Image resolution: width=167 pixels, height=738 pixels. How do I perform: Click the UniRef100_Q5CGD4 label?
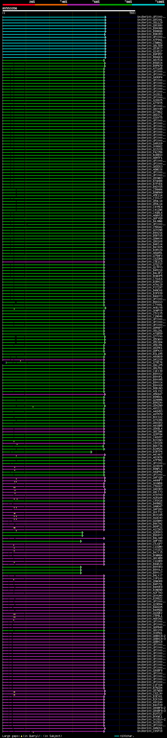(150, 342)
